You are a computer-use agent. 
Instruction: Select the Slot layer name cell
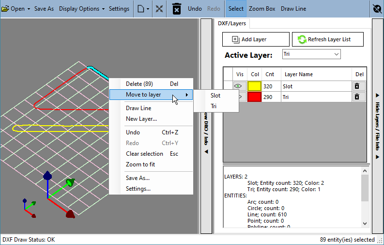pyautogui.click(x=316, y=86)
